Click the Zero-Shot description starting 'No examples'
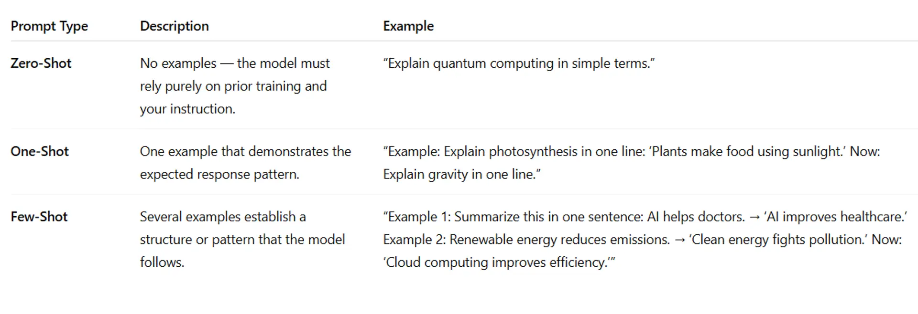Screen dimensions: 918x314 tap(234, 86)
